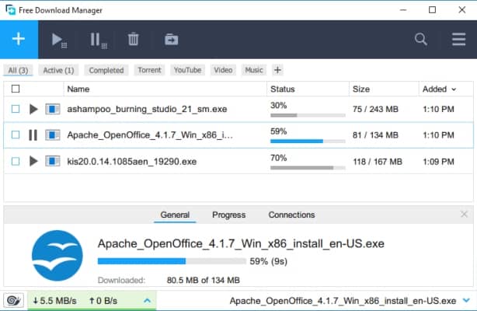
Task: Select kis20.0.14.1085aen_19290.exe file name
Action: (x=132, y=162)
